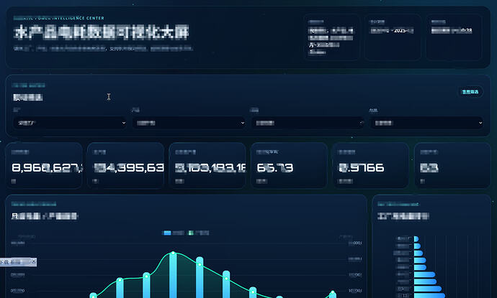Viewport: 497px width, 298px height.
Task: Click the top bar in the factory ranking chart
Action: pos(416,239)
